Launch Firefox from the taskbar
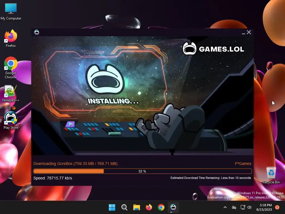 pyautogui.click(x=149, y=207)
